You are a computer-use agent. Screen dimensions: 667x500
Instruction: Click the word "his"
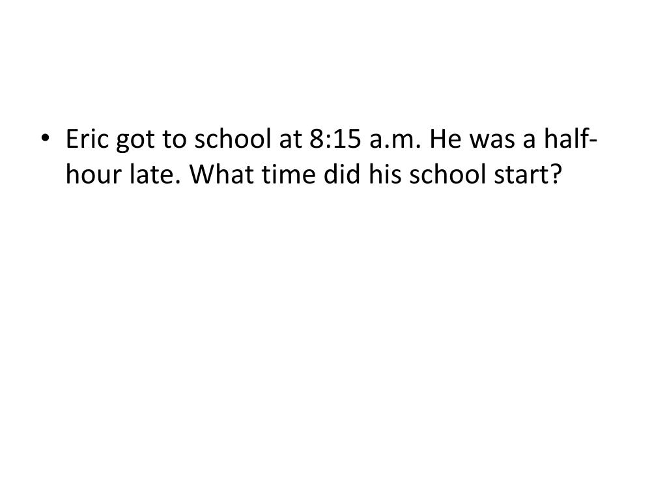[x=384, y=174]
